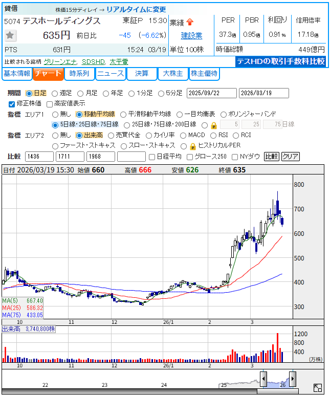Open SDSHD comparison link
330x395 pixels.
point(93,62)
